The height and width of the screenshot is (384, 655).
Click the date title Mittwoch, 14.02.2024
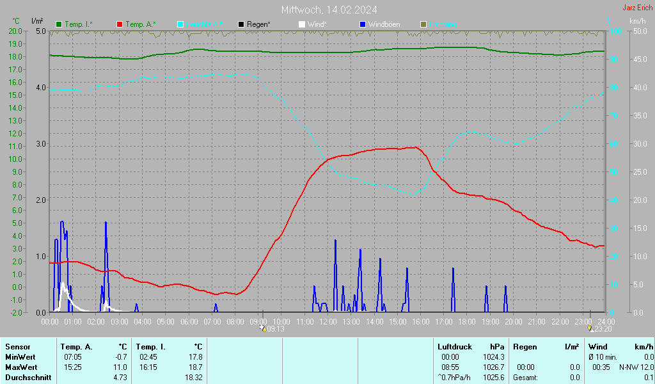pos(329,10)
